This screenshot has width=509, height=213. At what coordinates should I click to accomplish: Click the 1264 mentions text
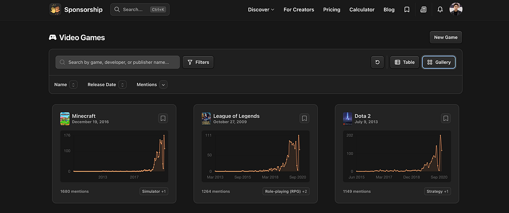(215, 192)
